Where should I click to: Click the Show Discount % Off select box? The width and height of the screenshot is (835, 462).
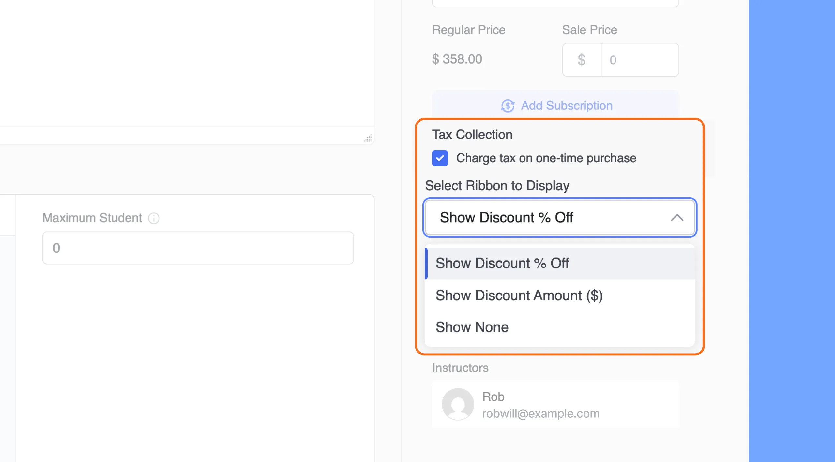click(x=560, y=217)
